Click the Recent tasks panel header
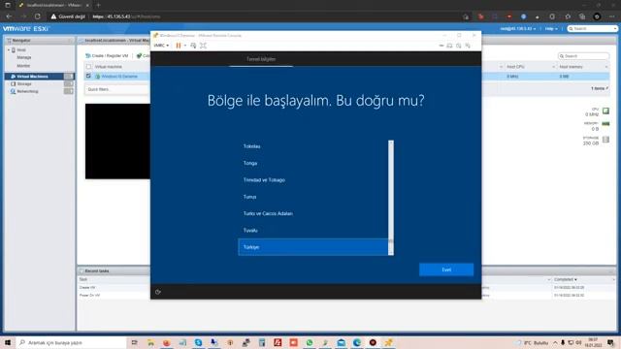Image resolution: width=621 pixels, height=349 pixels. 97,271
